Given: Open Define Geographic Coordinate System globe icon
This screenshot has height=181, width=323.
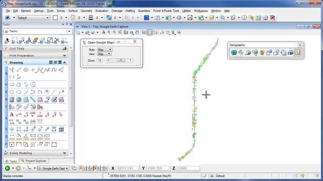Looking at the screenshot, I should click(x=234, y=52).
